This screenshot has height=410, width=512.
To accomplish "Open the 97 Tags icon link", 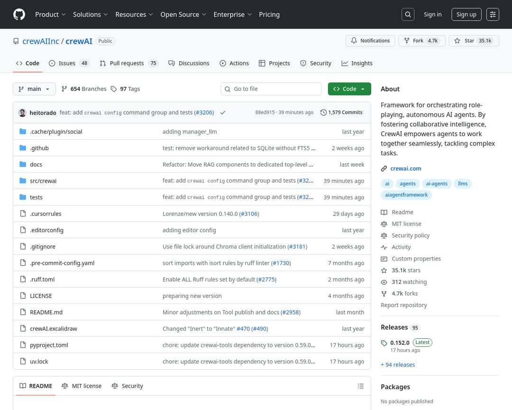I will click(114, 89).
